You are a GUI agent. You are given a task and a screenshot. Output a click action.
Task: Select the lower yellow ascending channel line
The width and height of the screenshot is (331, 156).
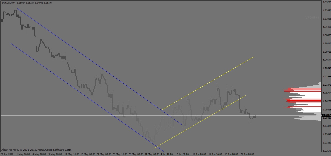[200, 122]
